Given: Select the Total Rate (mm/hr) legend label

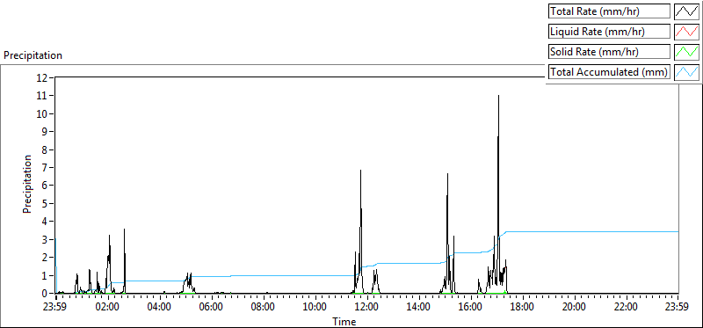Looking at the screenshot, I should (609, 11).
